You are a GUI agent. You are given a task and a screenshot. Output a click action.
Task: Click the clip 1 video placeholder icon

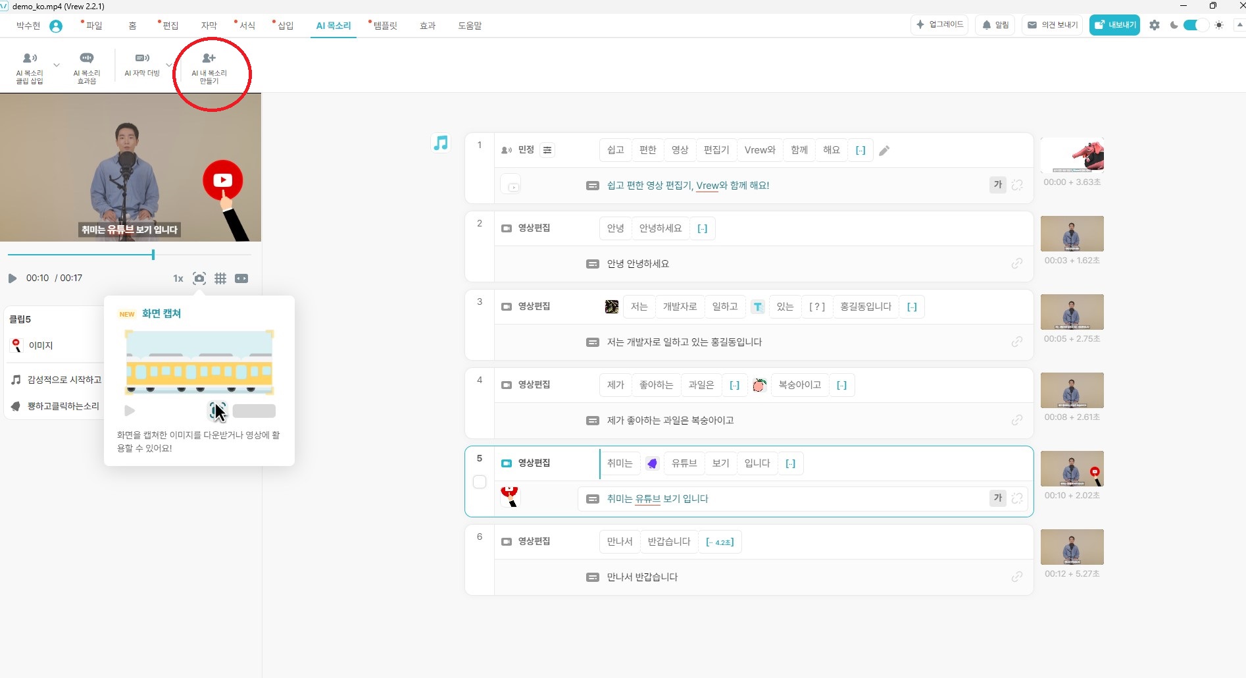[x=511, y=184]
